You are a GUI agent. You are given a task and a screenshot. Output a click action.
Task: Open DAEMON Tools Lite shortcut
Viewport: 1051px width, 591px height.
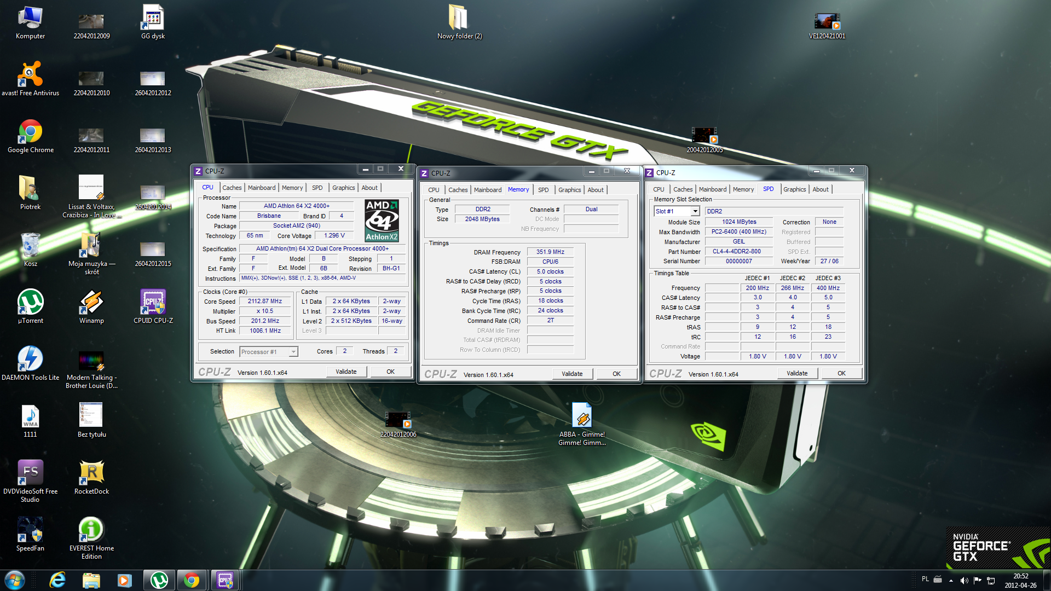coord(31,360)
